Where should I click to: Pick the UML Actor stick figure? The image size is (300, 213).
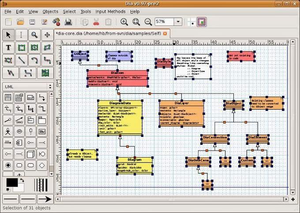[8, 131]
